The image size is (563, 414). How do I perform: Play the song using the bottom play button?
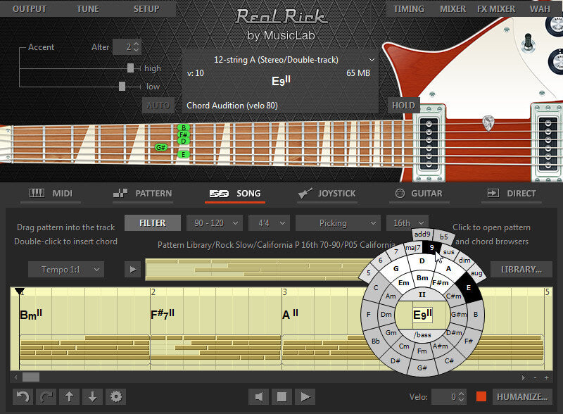point(304,397)
